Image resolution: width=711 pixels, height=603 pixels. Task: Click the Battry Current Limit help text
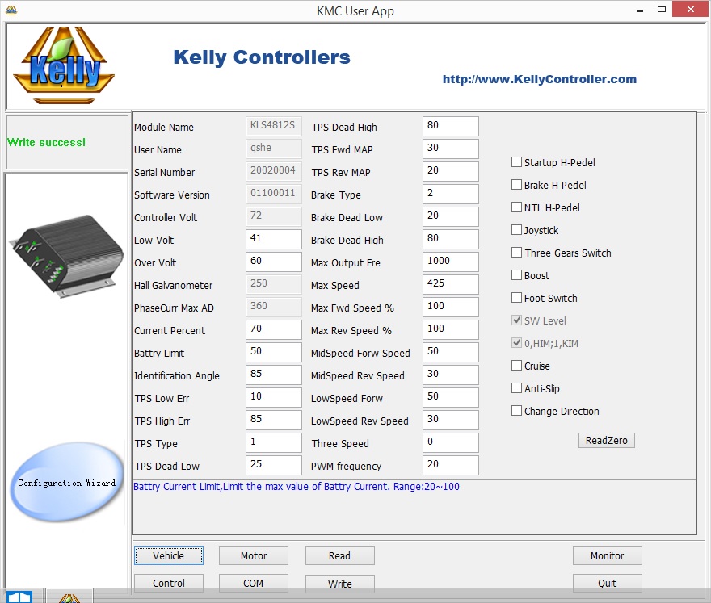pos(296,487)
